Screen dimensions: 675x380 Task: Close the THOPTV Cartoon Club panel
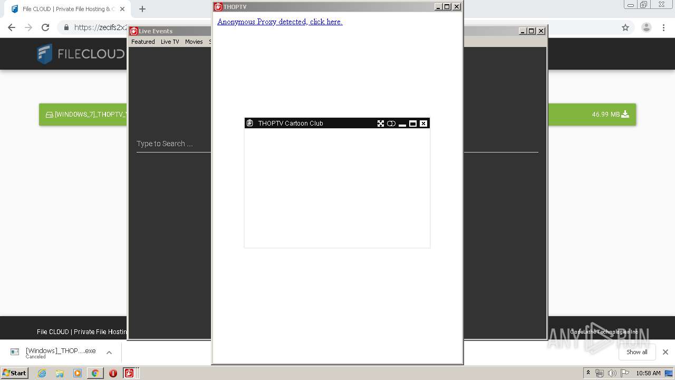pos(423,123)
